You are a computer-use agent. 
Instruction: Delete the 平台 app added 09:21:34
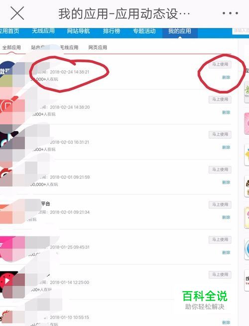tap(226, 218)
